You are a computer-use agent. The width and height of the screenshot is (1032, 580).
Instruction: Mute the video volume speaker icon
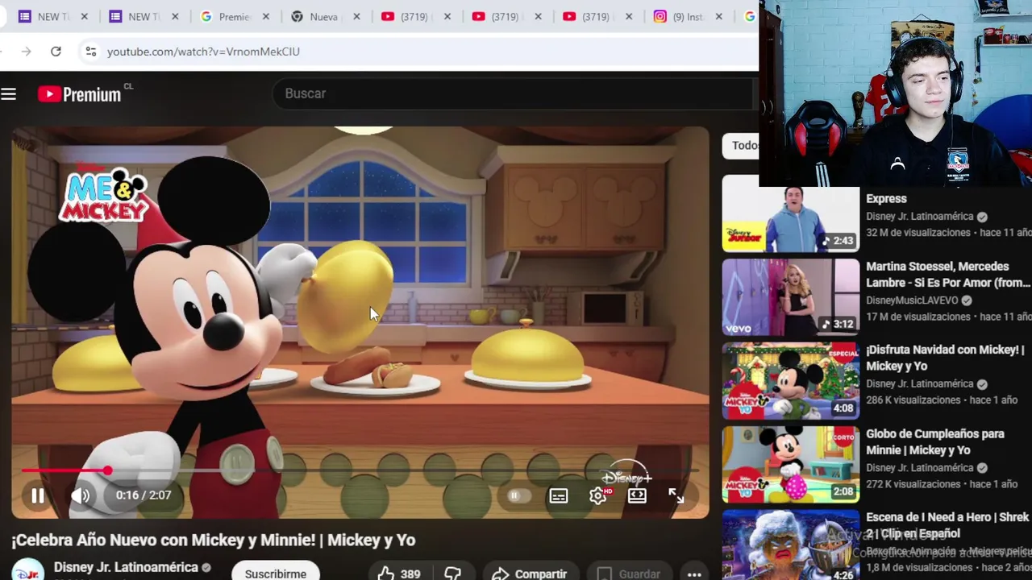click(x=81, y=495)
